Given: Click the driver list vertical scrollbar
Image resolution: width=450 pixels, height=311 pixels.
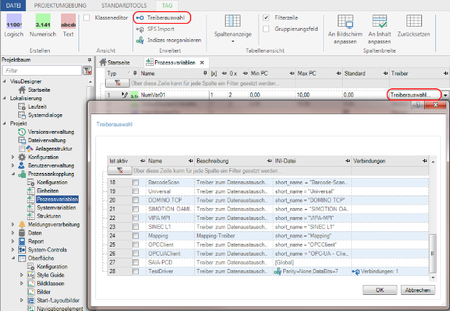Looking at the screenshot, I should [432, 254].
